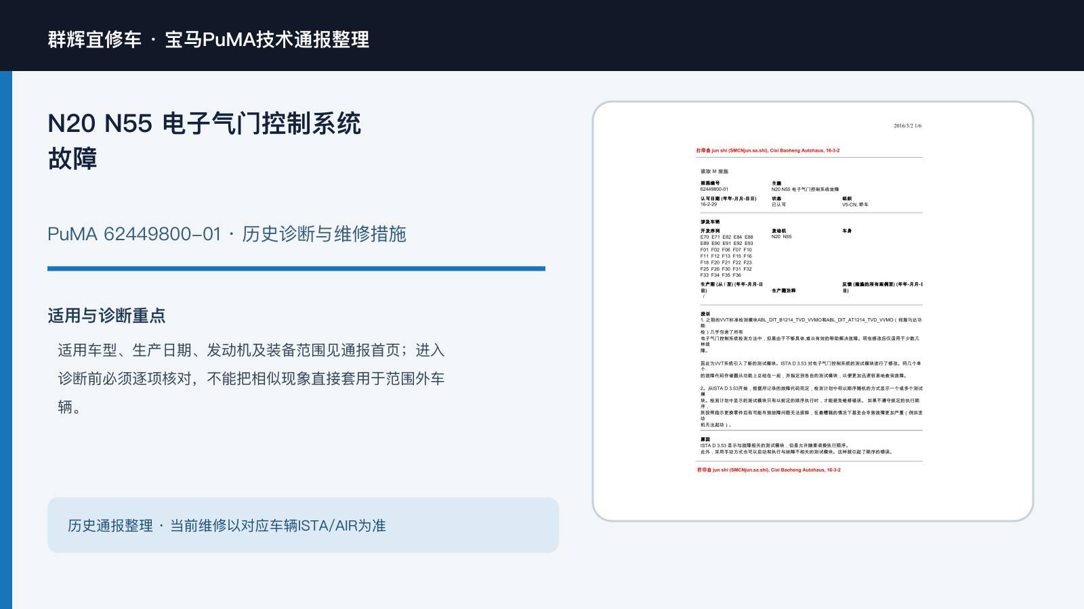Viewport: 1084px width, 609px height.
Task: Click the word 故障 in the title
Action: [x=72, y=158]
